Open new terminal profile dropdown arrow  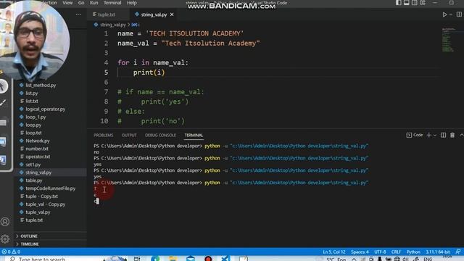pos(435,136)
